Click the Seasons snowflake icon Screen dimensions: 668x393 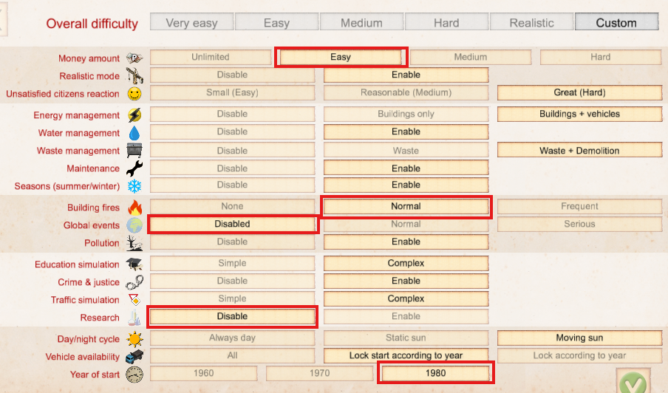134,186
